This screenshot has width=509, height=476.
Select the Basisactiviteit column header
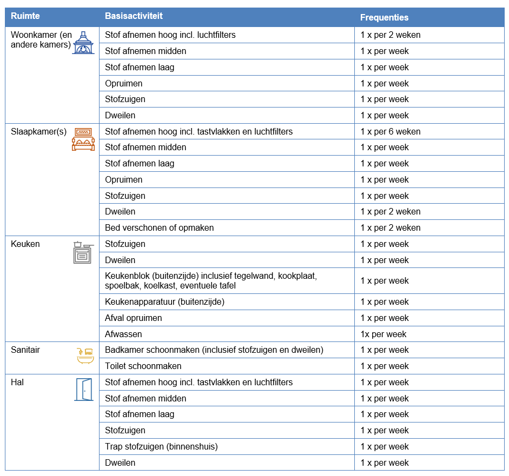(134, 16)
